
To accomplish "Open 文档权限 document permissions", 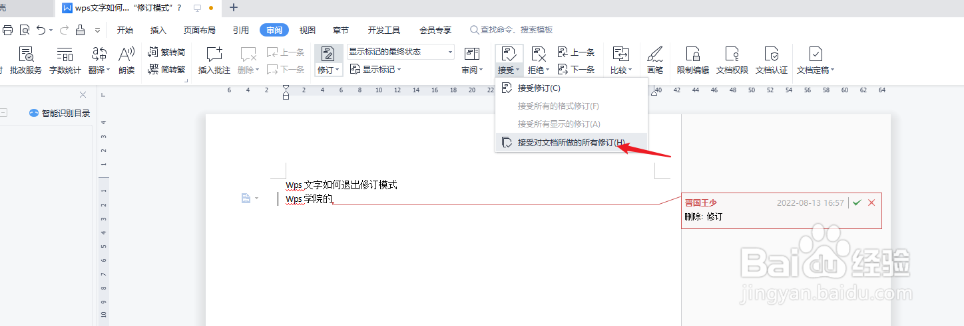I will pyautogui.click(x=732, y=61).
